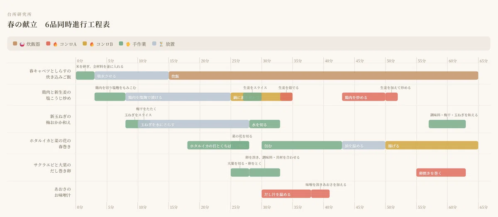Screen dimensions: 498x217
Task: Click the コンロB legend label
Action: pyautogui.click(x=105, y=43)
